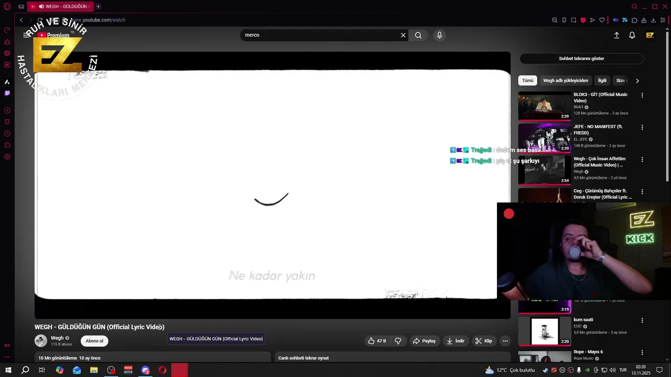Share the video via Paylaş
This screenshot has height=377, width=671.
tap(424, 341)
